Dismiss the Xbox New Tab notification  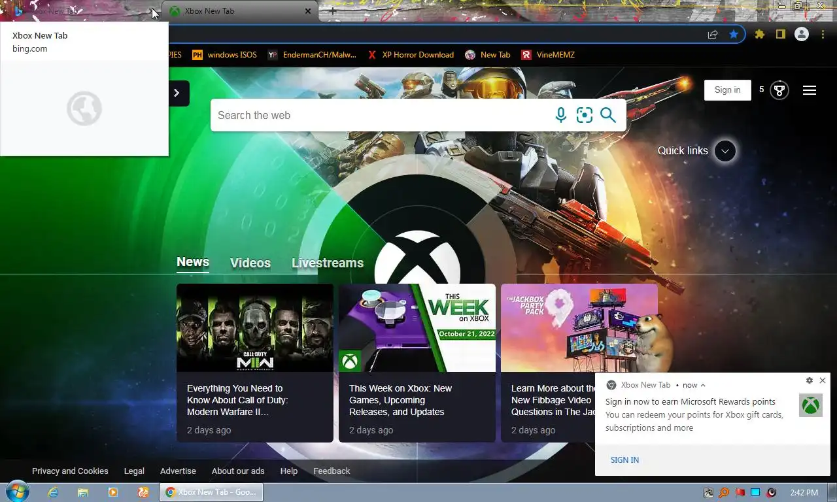[823, 380]
